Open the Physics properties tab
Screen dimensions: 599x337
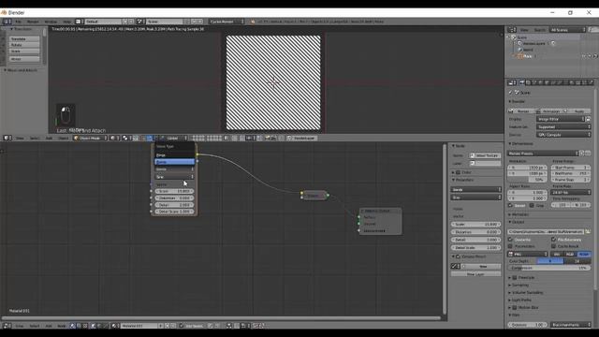[591, 82]
